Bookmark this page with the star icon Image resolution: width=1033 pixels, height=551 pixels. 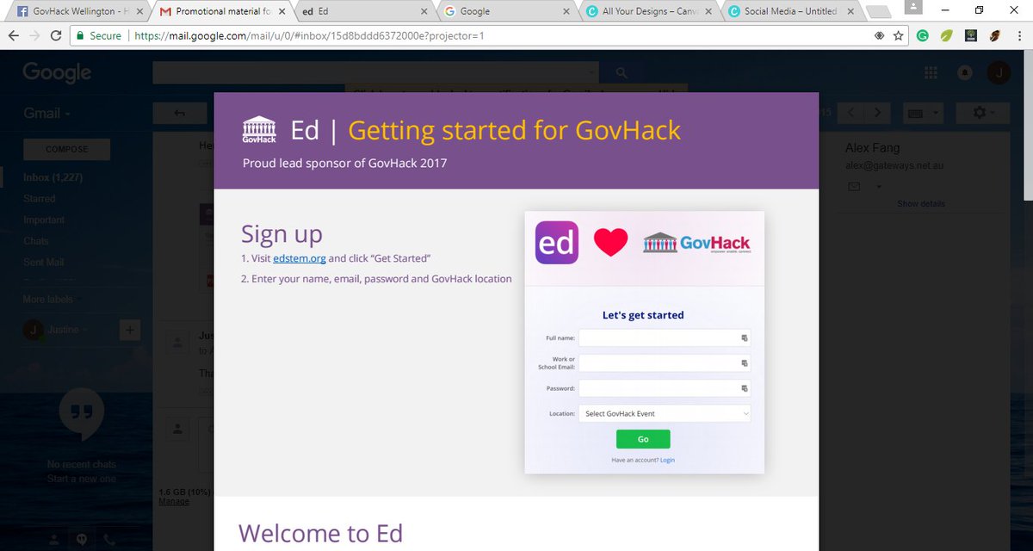coord(899,36)
